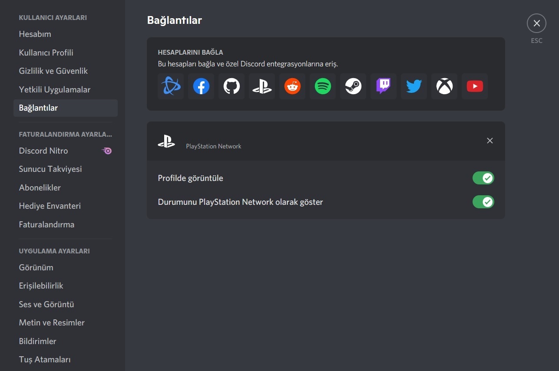Click PlayStation icon in connect row
The image size is (559, 371).
[262, 86]
